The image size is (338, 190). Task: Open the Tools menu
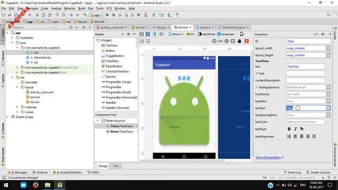click(x=100, y=8)
